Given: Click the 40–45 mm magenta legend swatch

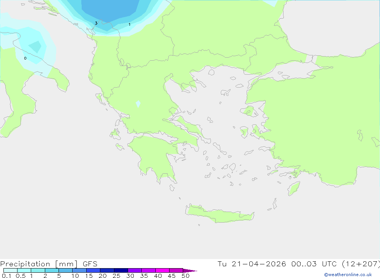Looking at the screenshot, I should [162, 270].
